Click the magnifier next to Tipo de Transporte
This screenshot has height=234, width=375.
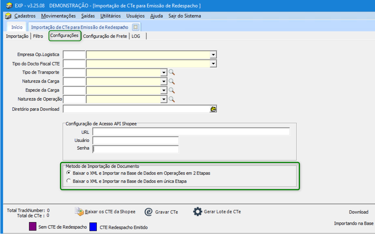pos(172,73)
